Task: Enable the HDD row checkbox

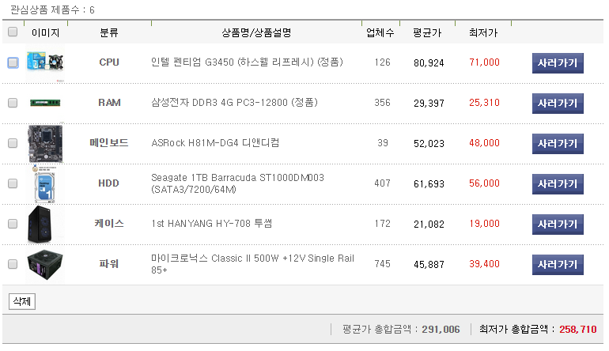Action: pos(12,183)
